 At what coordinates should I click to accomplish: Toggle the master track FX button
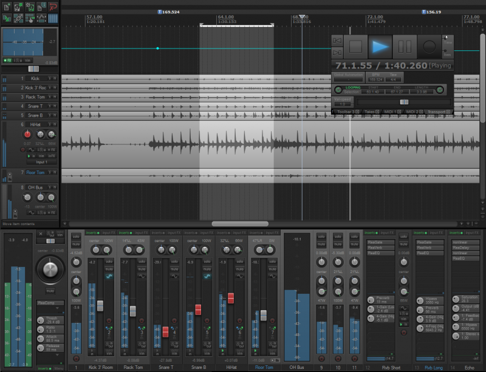point(9,60)
